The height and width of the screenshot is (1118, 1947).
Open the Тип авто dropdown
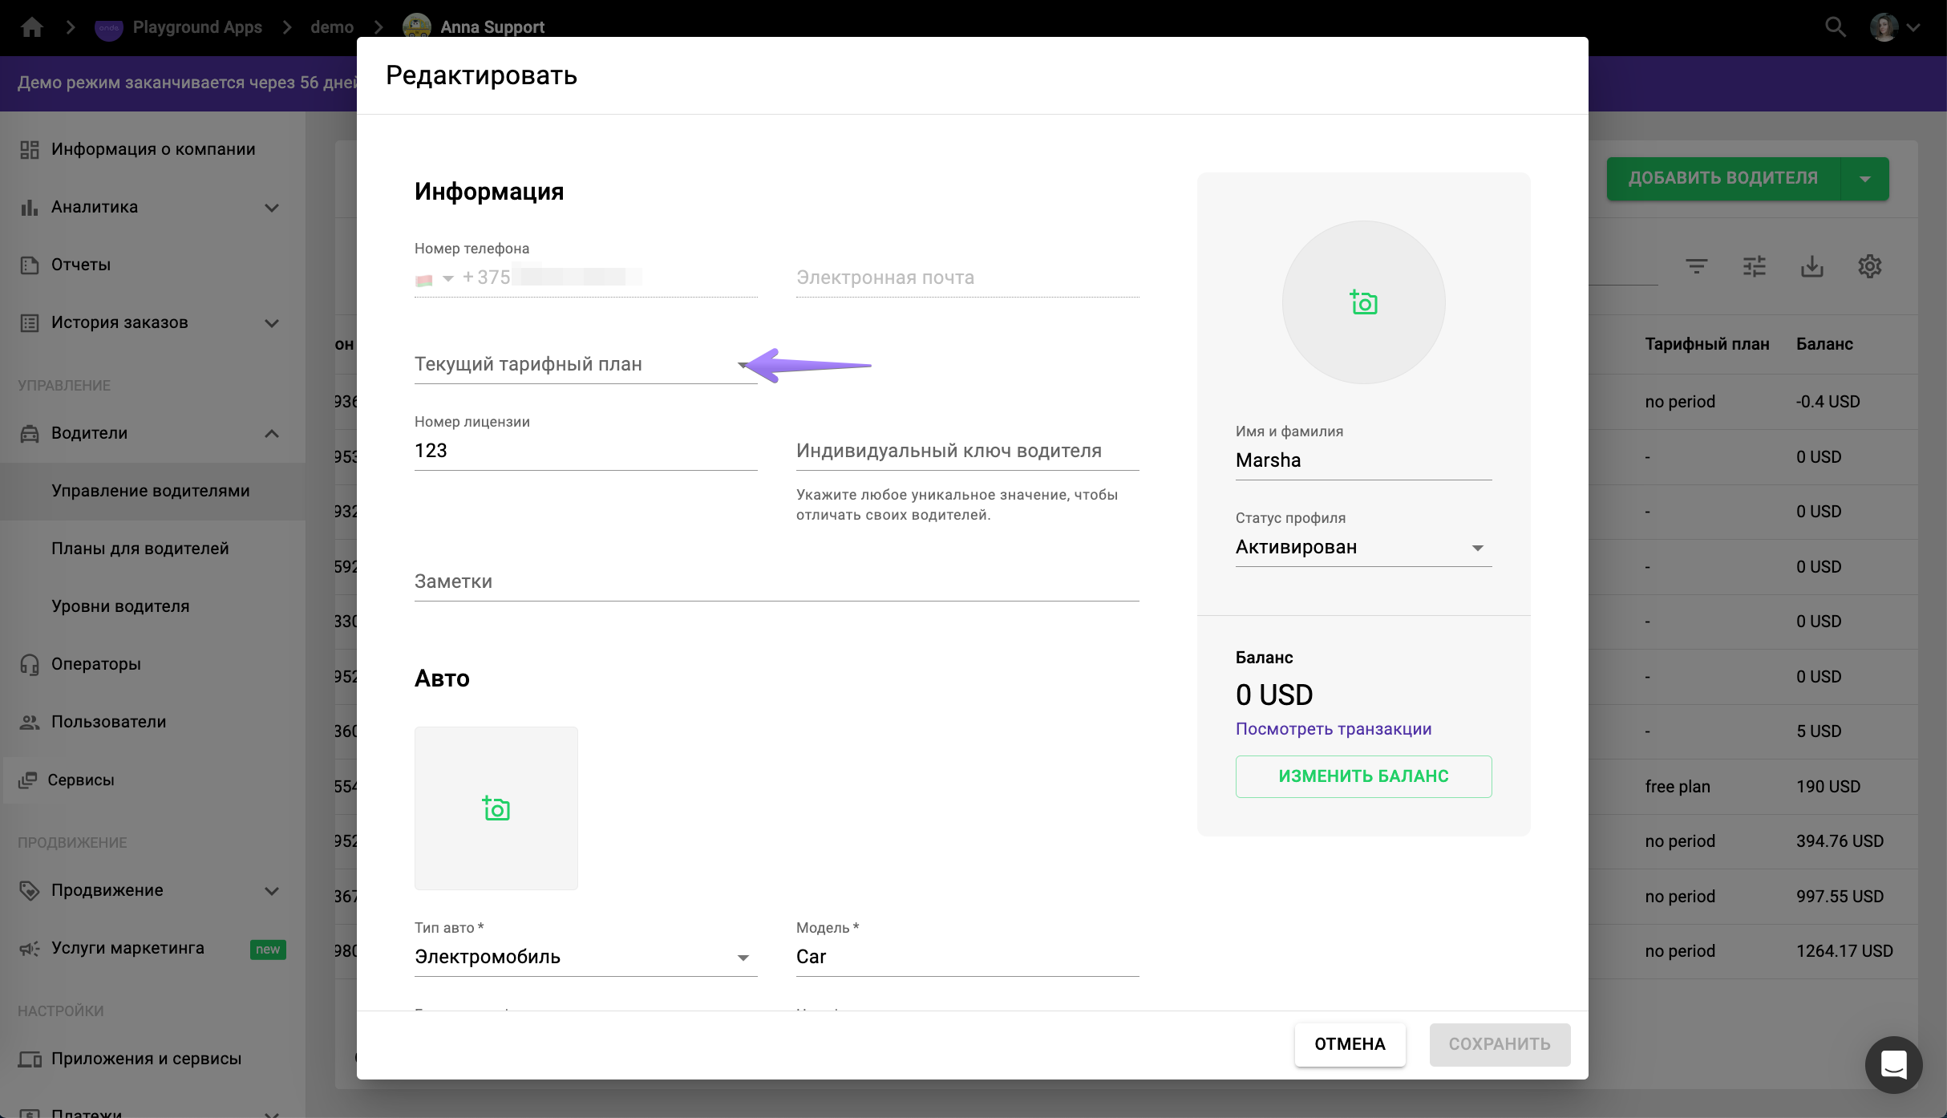(585, 958)
